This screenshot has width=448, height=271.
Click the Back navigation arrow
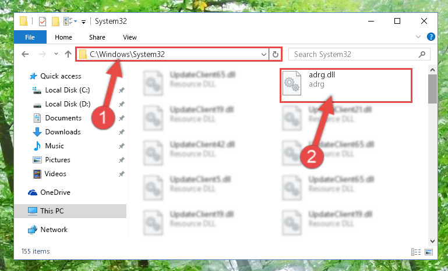point(25,54)
